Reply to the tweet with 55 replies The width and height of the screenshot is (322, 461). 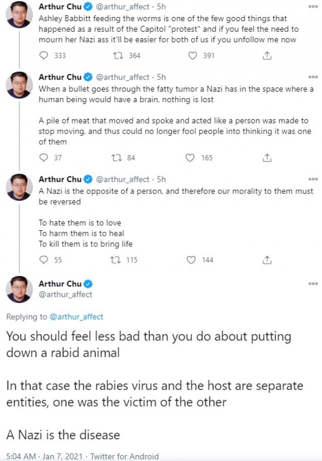45,260
